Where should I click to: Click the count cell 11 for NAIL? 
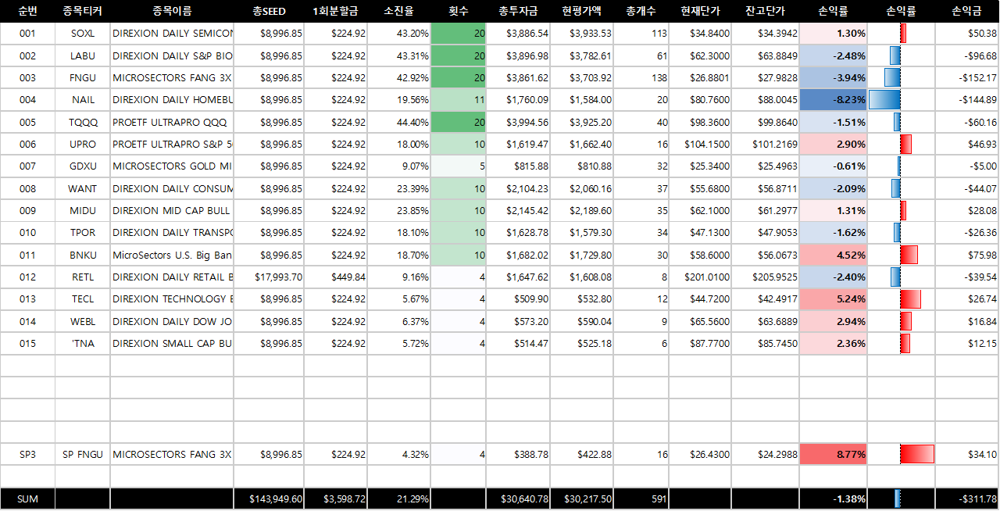tap(459, 100)
